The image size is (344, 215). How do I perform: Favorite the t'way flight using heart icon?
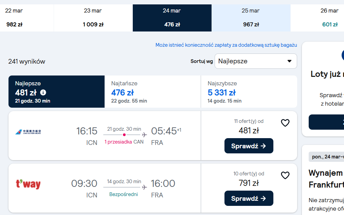click(x=285, y=175)
